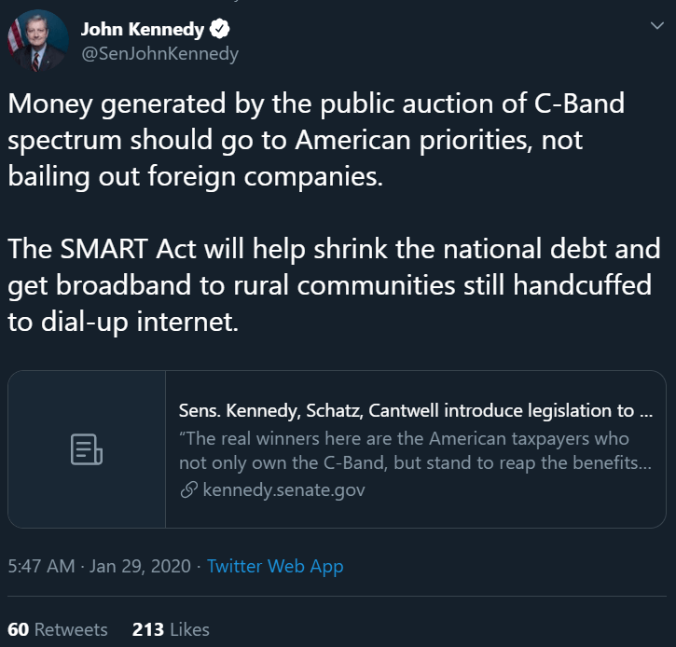This screenshot has height=647, width=676.
Task: Open the John Kennedy display name
Action: point(141,30)
